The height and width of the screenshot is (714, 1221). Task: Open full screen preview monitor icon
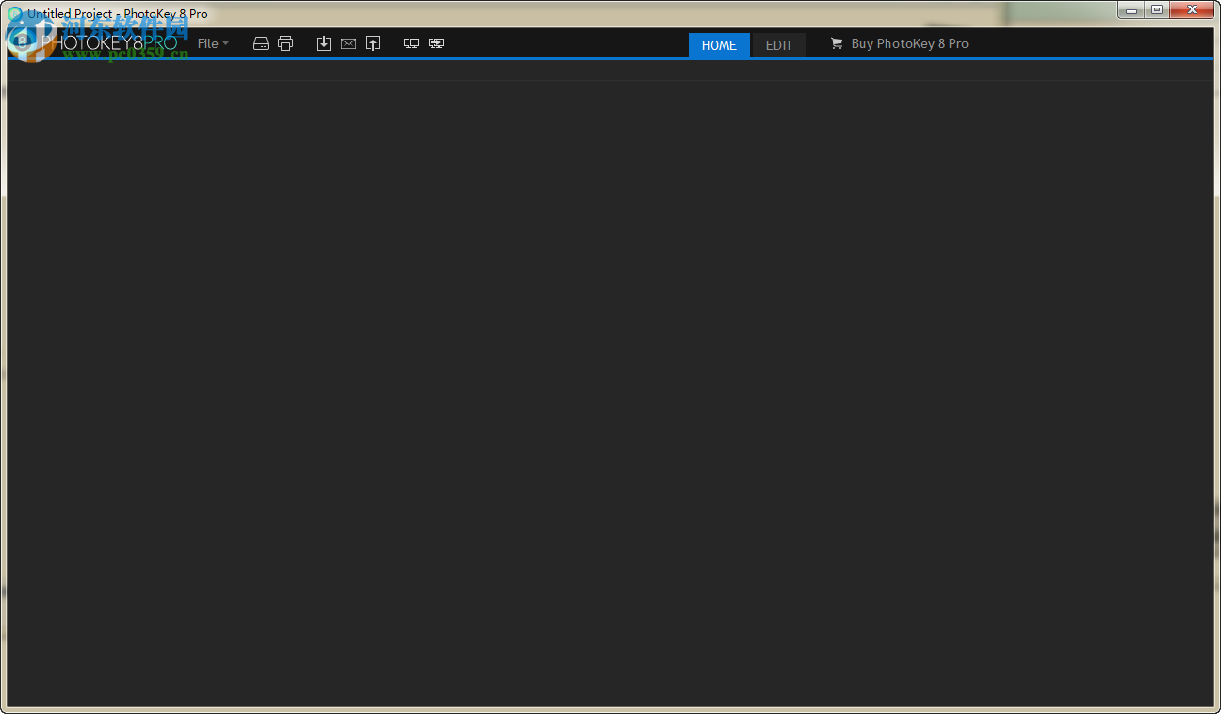(412, 42)
